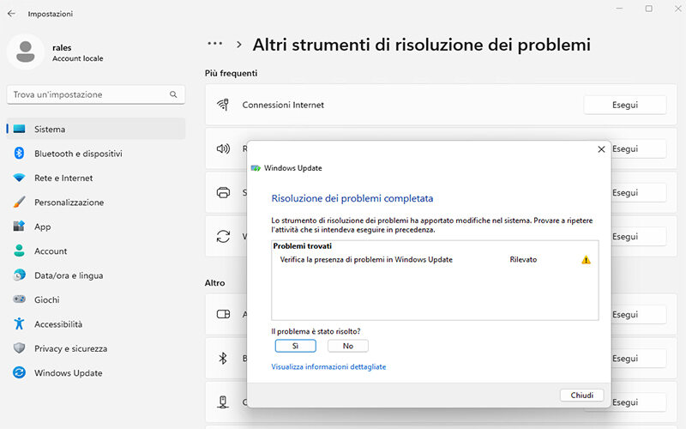Select the Sistema monitor icon
The height and width of the screenshot is (429, 686).
click(x=19, y=130)
